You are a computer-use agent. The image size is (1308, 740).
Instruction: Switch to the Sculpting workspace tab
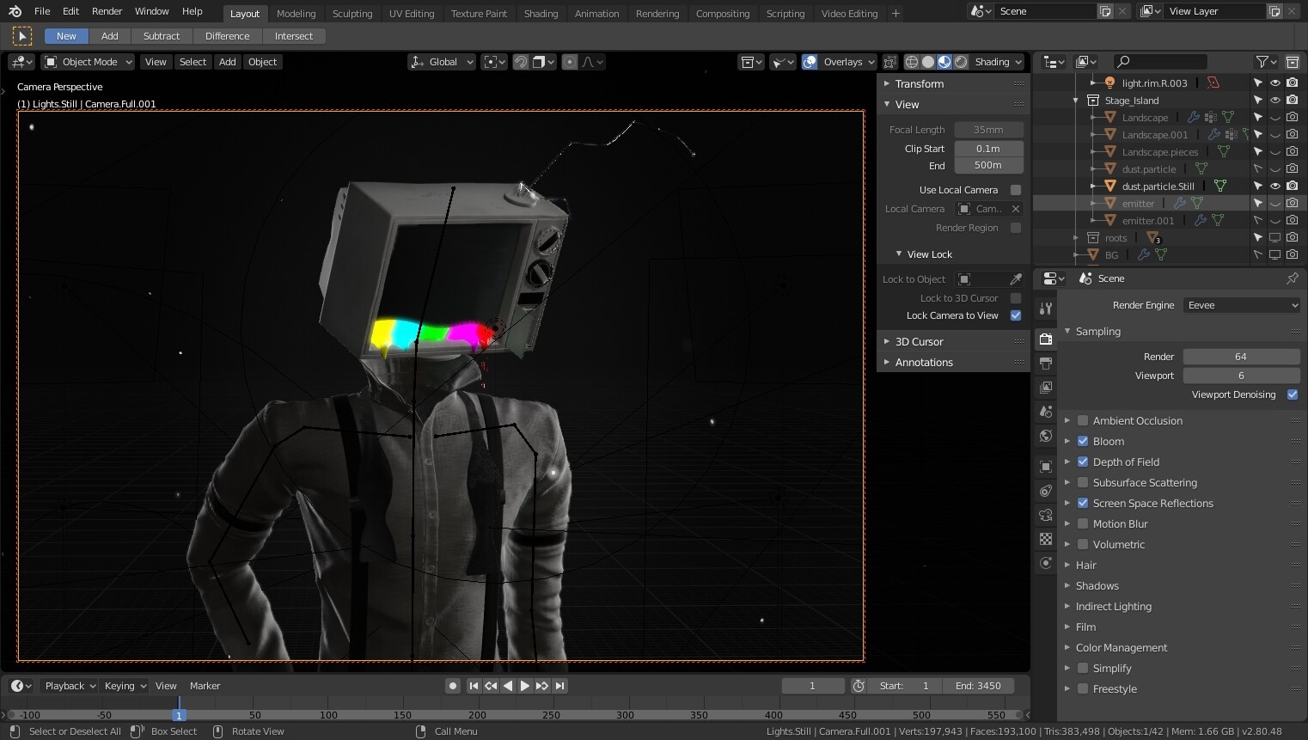point(352,14)
